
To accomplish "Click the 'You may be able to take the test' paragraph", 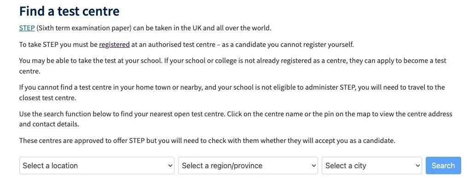I will [x=233, y=66].
